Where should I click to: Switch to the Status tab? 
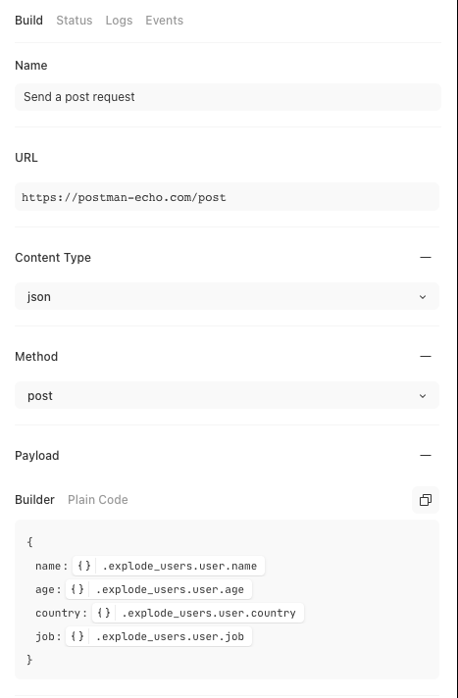point(74,21)
